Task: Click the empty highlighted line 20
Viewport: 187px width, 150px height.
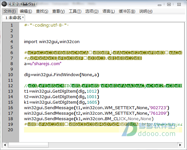Action: (103, 130)
